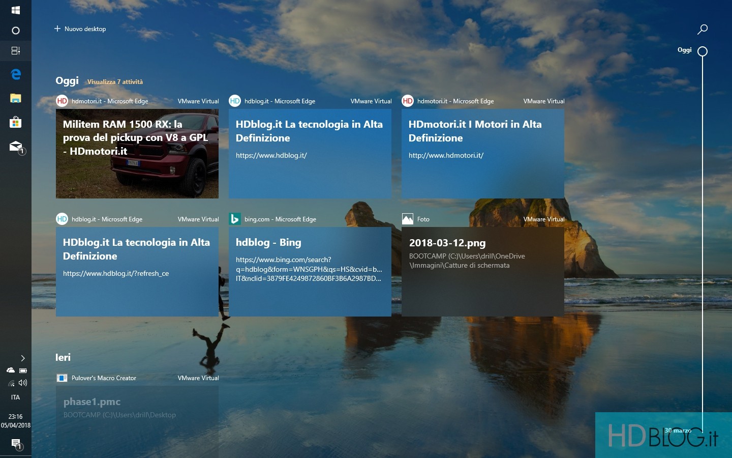Add a new desktop with Nuovo desktop
The image size is (732, 458).
[80, 29]
